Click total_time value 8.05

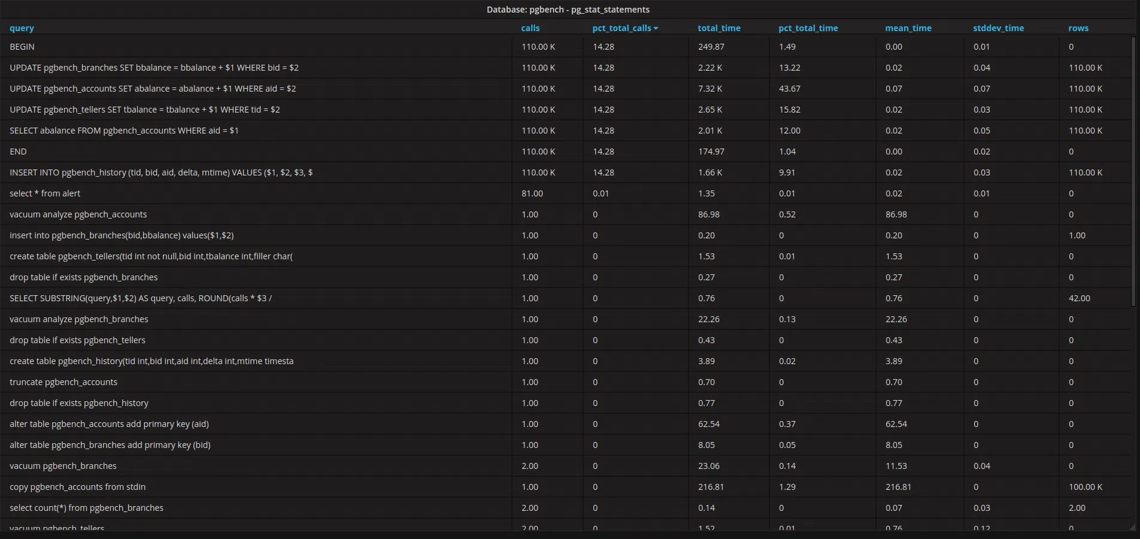click(x=707, y=445)
